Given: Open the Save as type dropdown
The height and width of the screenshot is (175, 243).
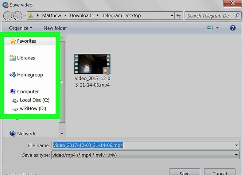Looking at the screenshot, I should pyautogui.click(x=236, y=155).
